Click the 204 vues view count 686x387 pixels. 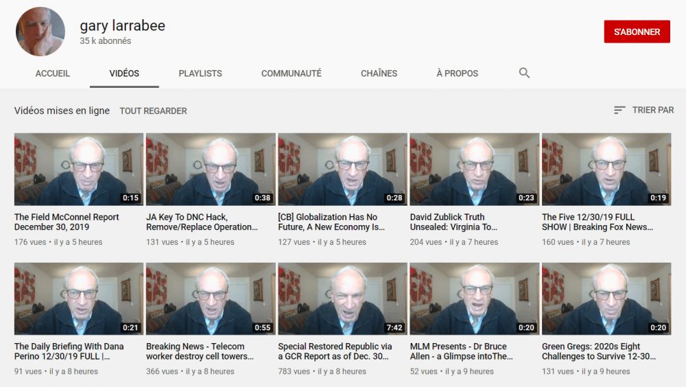(426, 242)
